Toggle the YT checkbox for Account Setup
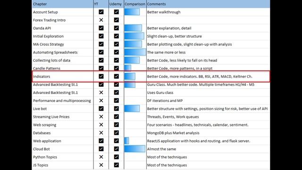302x170 pixels. pyautogui.click(x=101, y=12)
